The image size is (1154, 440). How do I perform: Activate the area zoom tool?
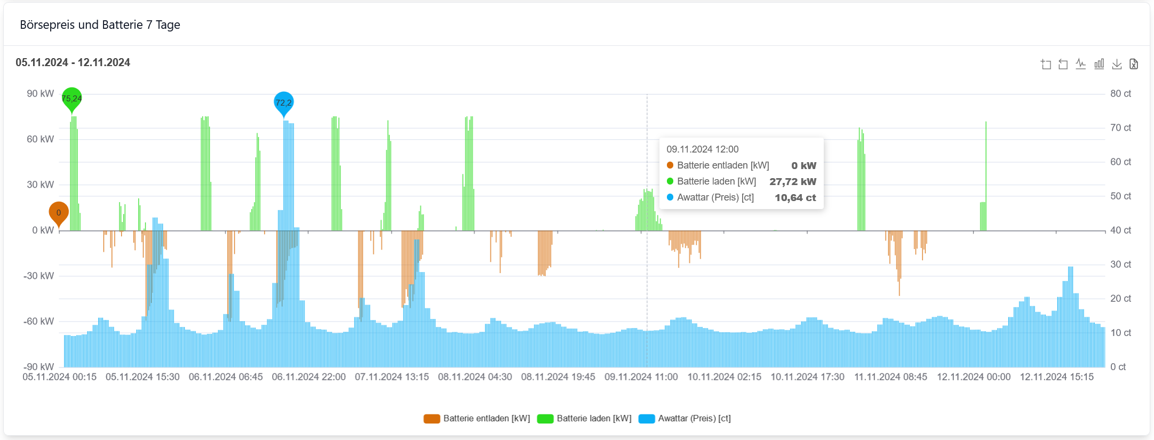(x=1046, y=65)
